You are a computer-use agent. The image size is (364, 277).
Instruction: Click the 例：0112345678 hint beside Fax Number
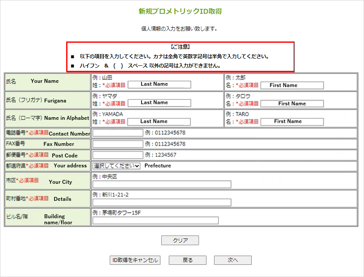click(165, 144)
